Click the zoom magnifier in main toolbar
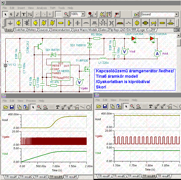This screenshot has width=181, height=180. click(66, 14)
